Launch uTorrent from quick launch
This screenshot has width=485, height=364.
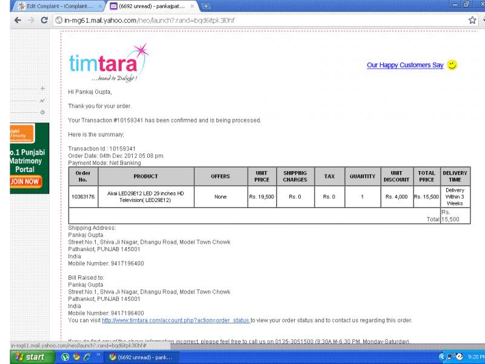tap(65, 357)
